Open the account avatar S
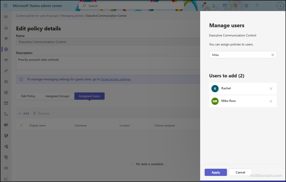This screenshot has height=182, width=286. pos(280,6)
